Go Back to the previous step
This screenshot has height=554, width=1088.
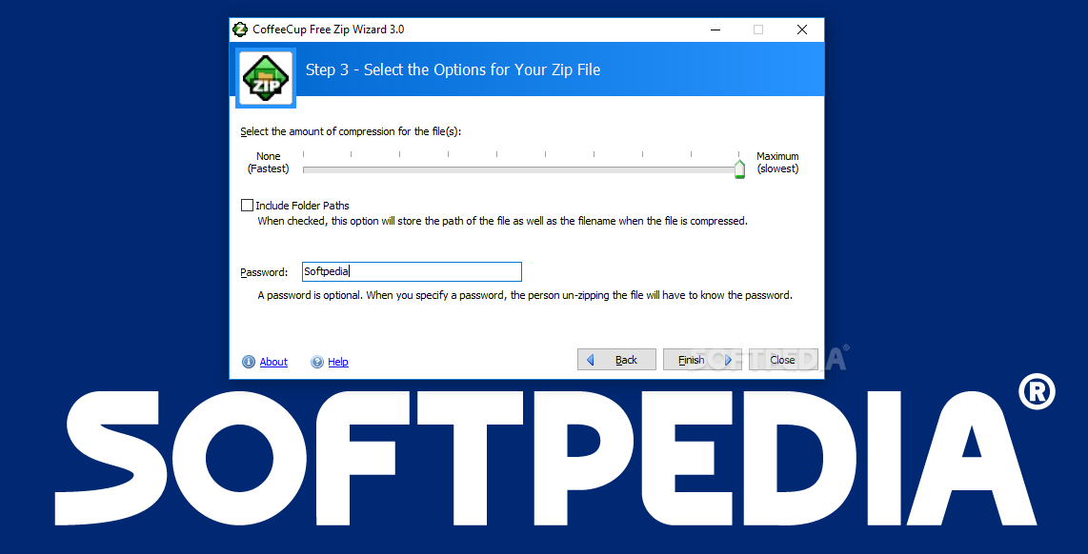tap(616, 360)
